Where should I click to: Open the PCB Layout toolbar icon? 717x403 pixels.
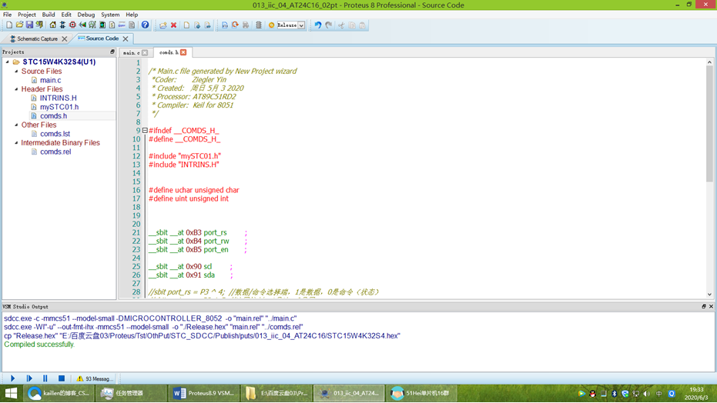72,25
